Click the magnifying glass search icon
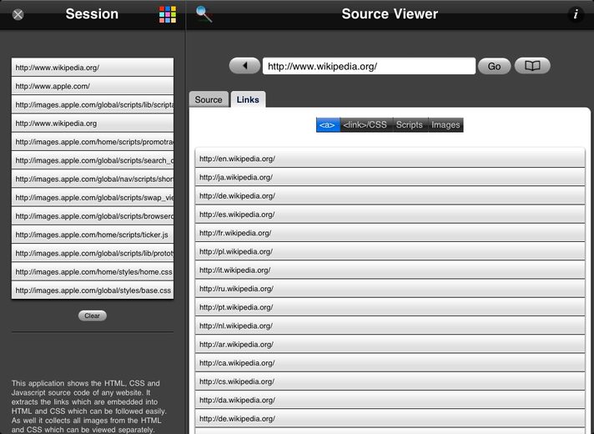594x434 pixels. 204,14
